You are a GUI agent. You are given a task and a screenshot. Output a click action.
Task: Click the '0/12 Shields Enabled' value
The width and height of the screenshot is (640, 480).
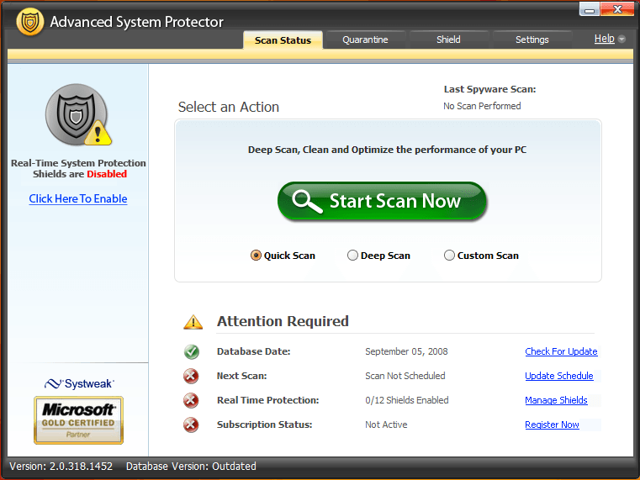[407, 400]
